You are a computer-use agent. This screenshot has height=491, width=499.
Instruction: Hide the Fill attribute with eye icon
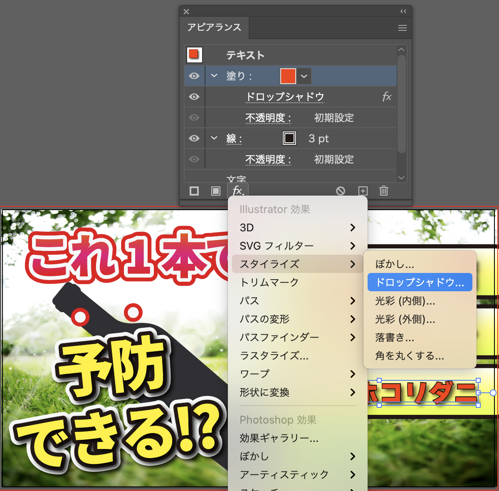point(194,76)
